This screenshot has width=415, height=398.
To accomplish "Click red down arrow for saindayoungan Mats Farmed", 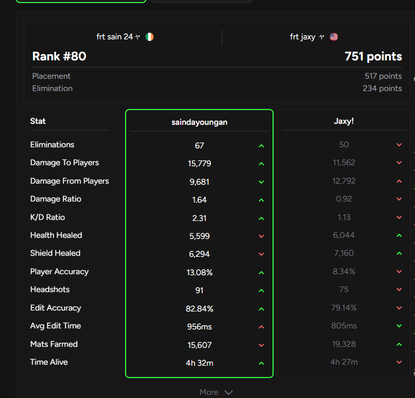I will (x=261, y=345).
